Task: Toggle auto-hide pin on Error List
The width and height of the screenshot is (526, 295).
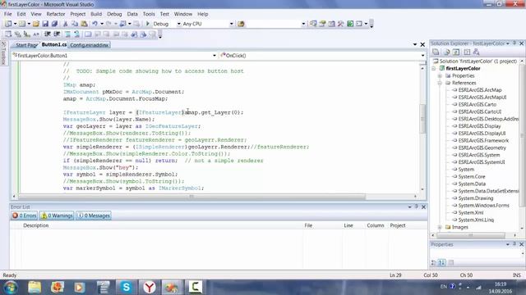Action: pos(417,206)
